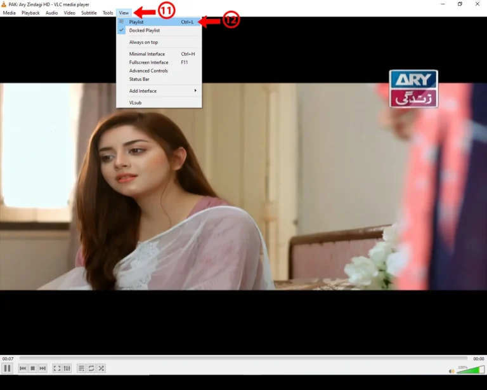Viewport: 487px width, 390px height.
Task: Open the Media menu
Action: tap(10, 13)
